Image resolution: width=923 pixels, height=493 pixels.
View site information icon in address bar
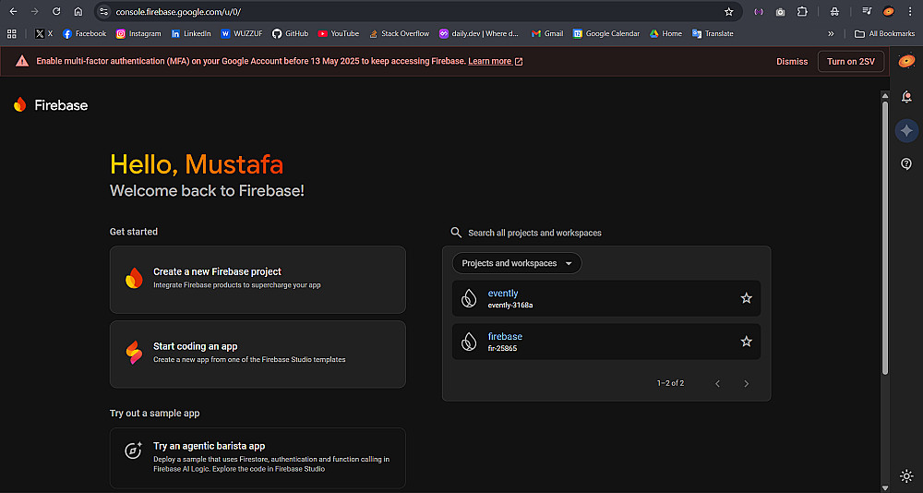103,12
